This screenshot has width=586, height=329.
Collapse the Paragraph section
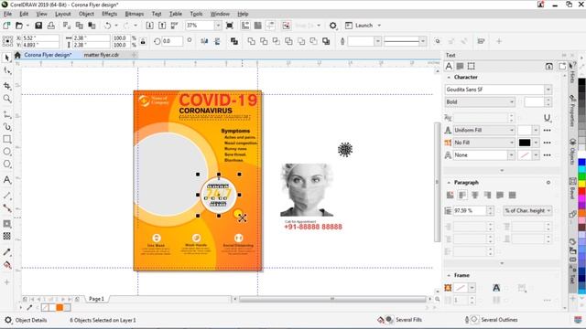(449, 183)
